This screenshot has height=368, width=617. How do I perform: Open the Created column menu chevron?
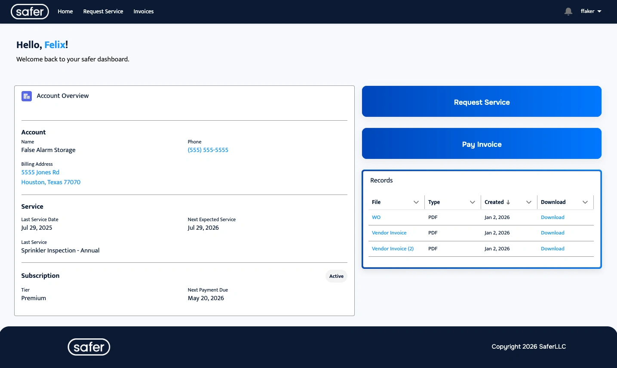click(x=528, y=202)
